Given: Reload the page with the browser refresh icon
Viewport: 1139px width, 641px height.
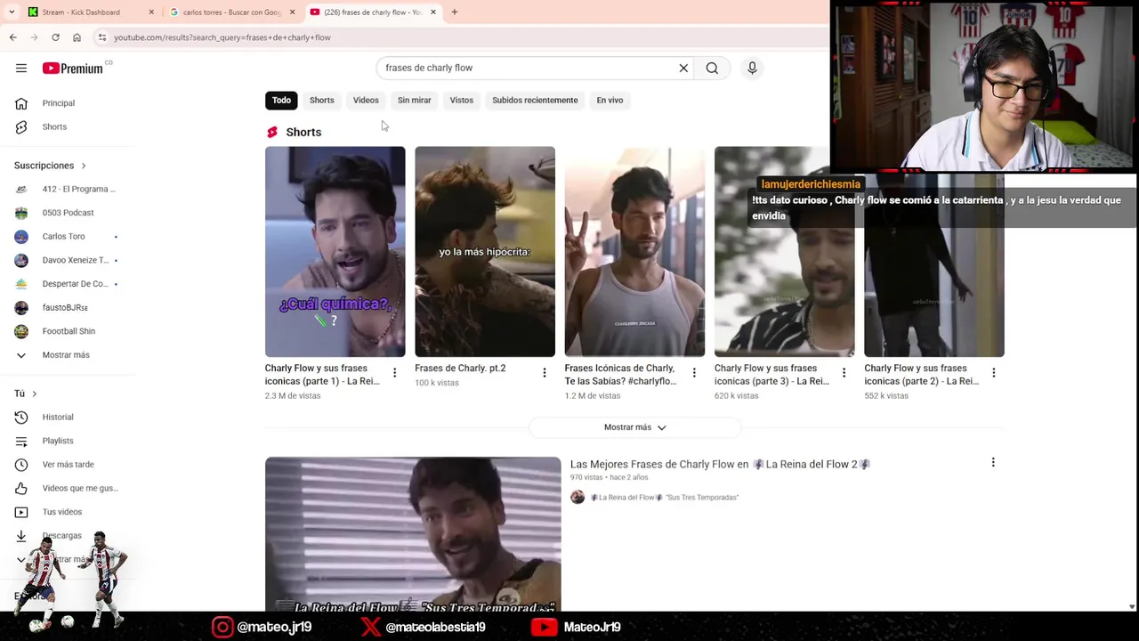Looking at the screenshot, I should (55, 37).
